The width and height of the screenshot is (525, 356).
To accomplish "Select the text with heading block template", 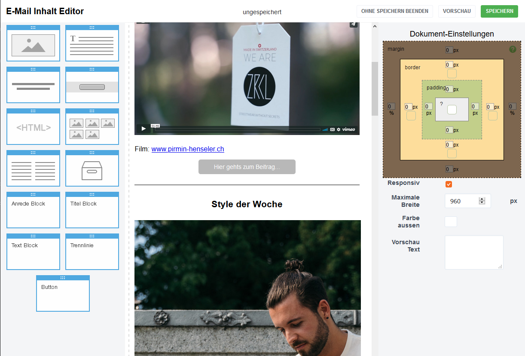I will [92, 43].
